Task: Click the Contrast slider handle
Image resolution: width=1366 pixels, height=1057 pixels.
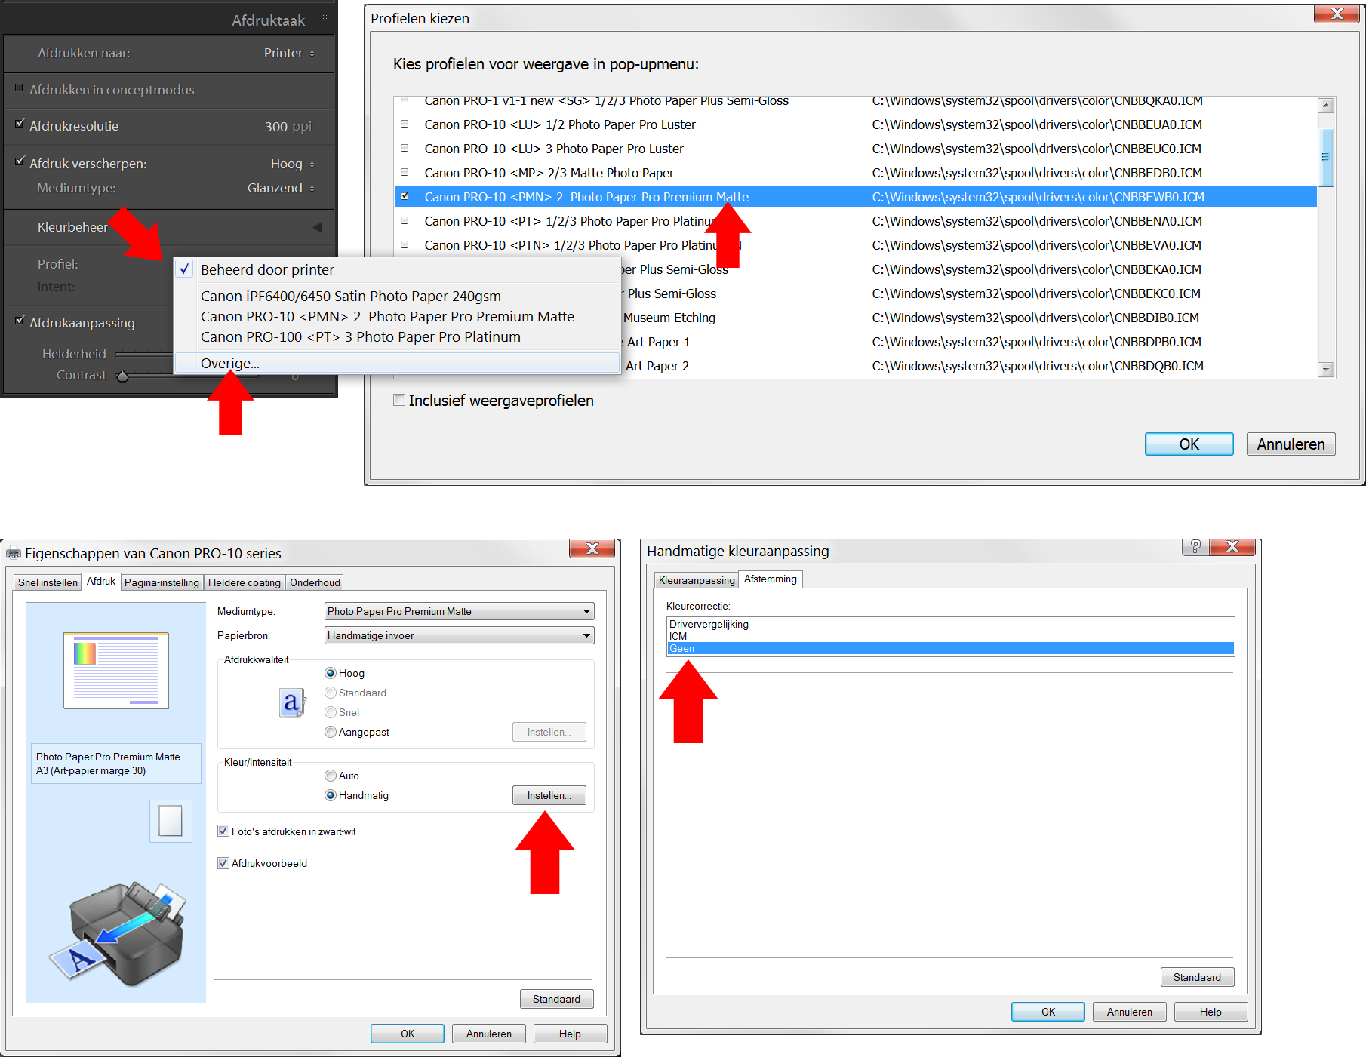Action: point(122,376)
